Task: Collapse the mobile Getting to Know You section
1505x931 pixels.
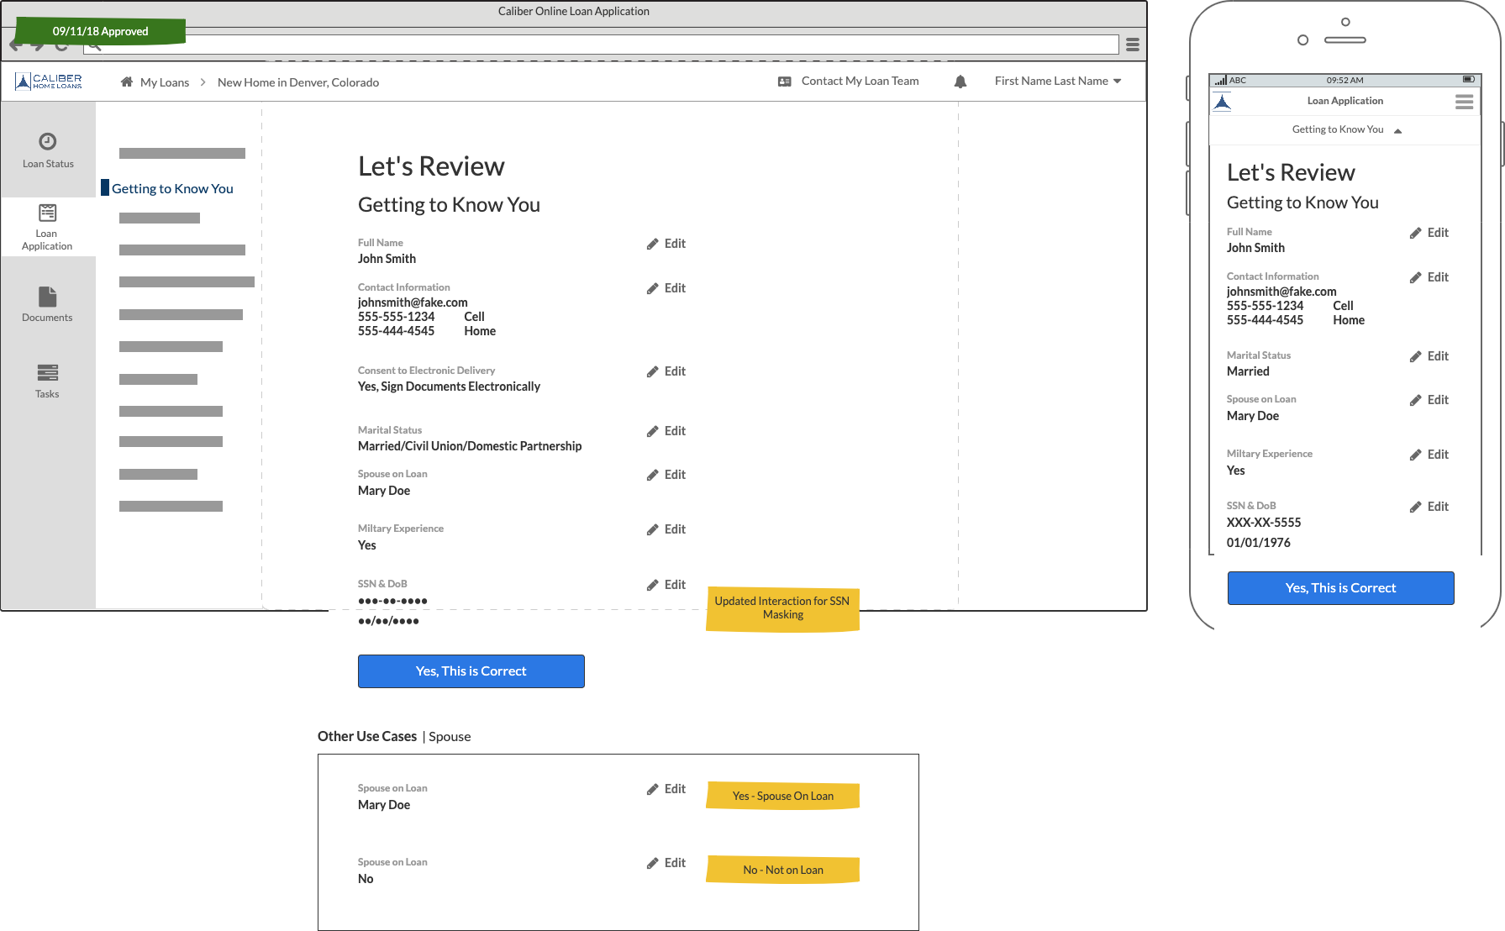Action: pos(1397,130)
